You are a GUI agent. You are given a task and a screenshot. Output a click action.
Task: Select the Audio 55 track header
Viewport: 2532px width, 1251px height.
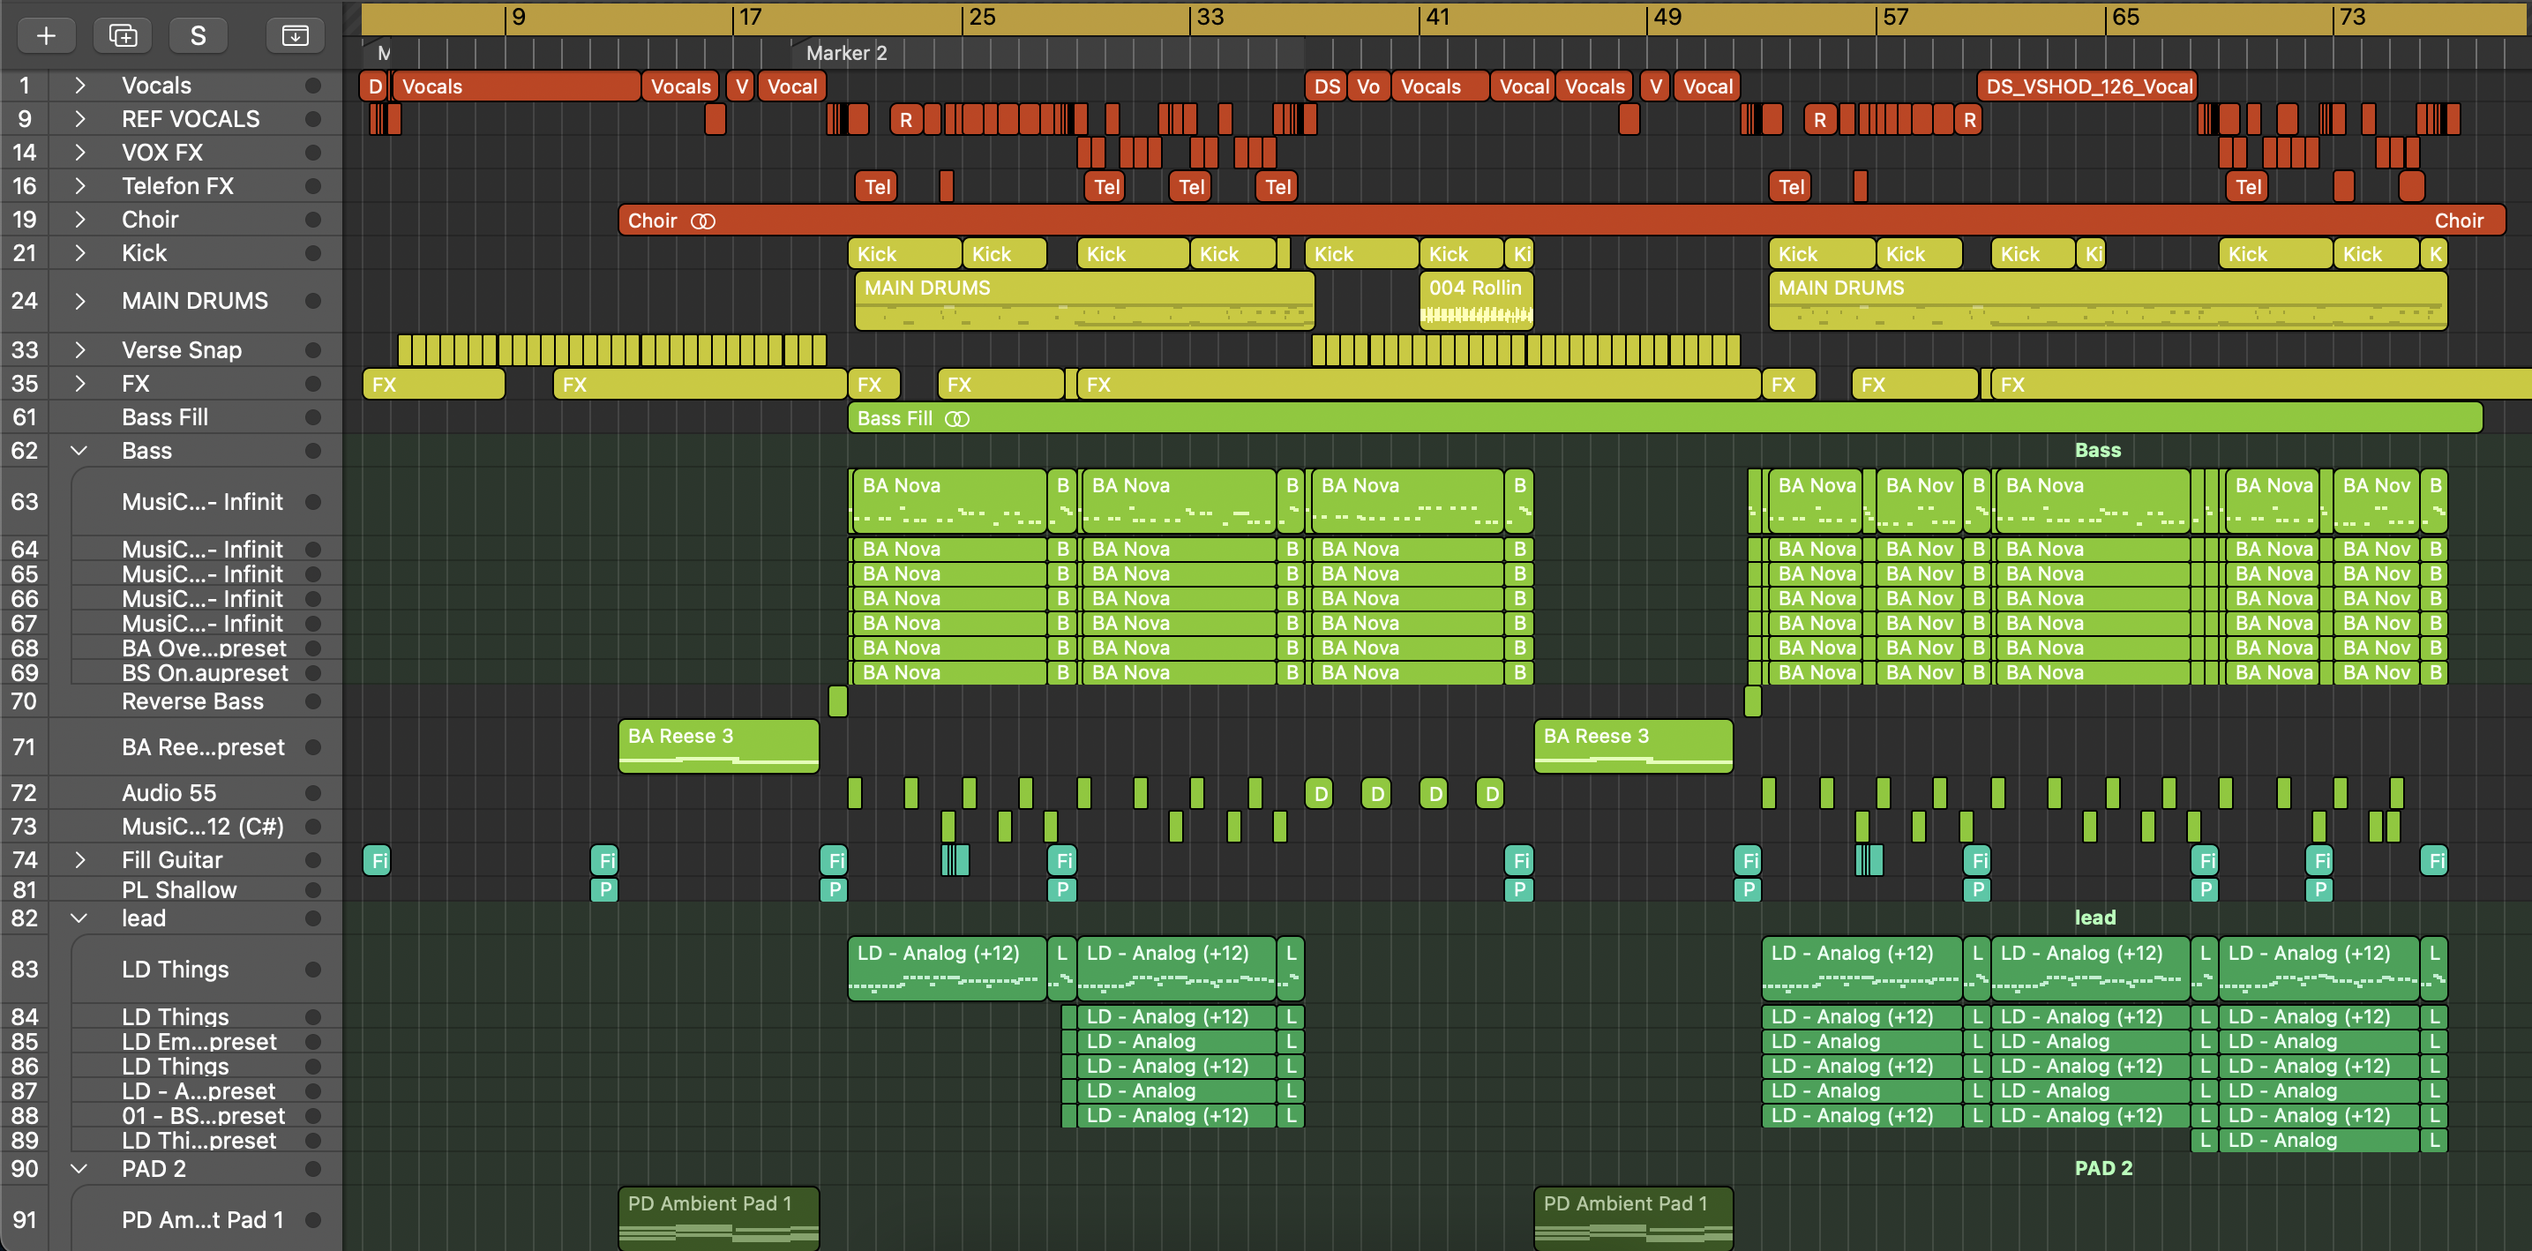pos(171,793)
